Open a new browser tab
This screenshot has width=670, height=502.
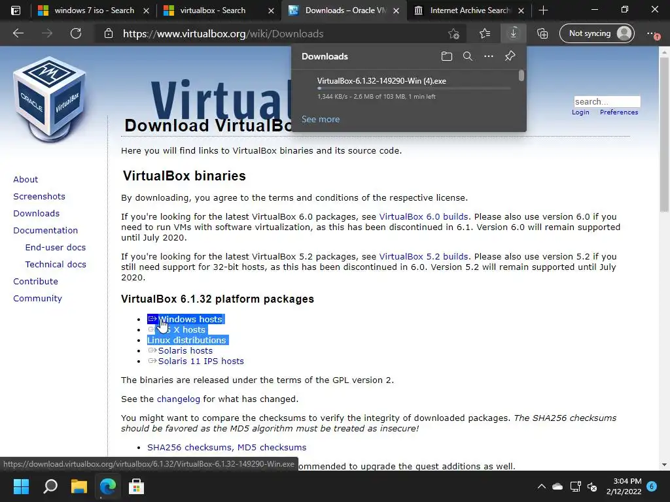click(x=543, y=10)
